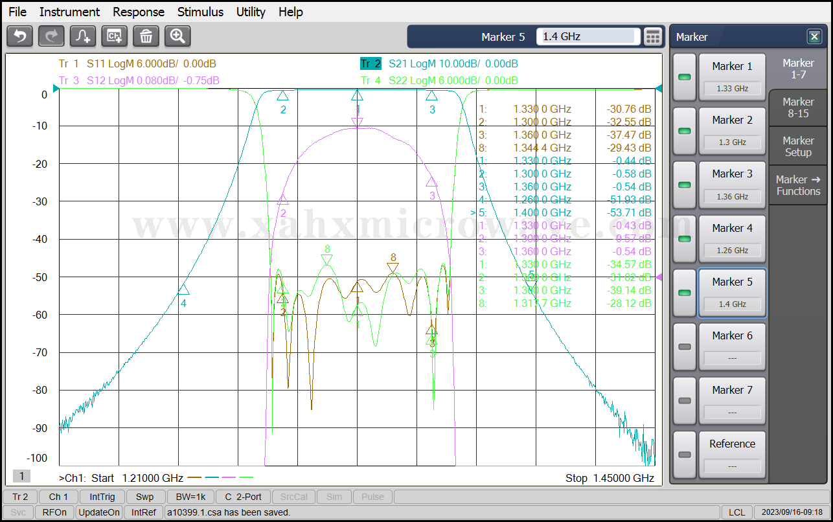Select Marker 1 button at 1.33 GHz
The height and width of the screenshot is (522, 833).
pyautogui.click(x=732, y=77)
